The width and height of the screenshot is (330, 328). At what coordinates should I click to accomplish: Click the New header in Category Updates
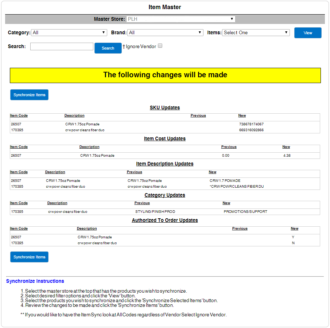[226, 203]
